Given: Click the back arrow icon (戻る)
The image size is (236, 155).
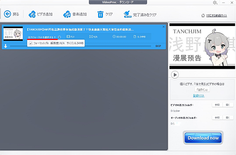Looking at the screenshot, I should click(7, 14).
